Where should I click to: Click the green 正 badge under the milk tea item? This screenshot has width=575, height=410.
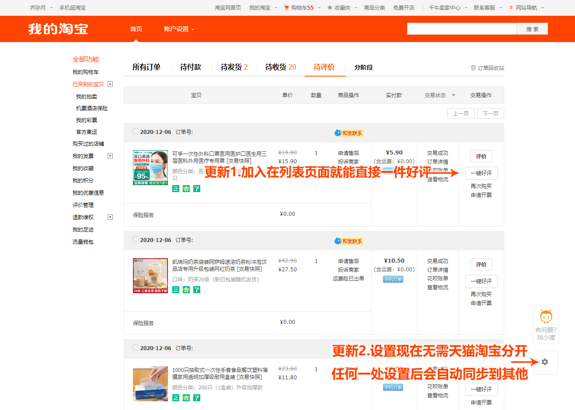click(176, 290)
